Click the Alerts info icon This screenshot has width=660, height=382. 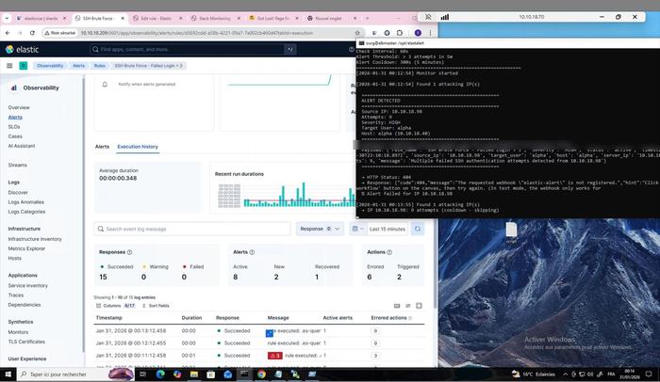click(x=252, y=252)
